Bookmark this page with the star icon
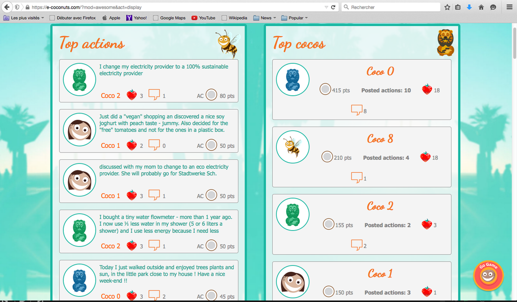This screenshot has height=302, width=517. coord(447,7)
